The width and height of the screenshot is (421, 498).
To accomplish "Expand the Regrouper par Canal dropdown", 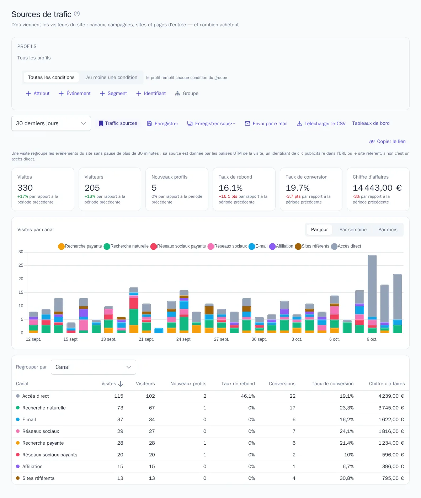I will [94, 367].
